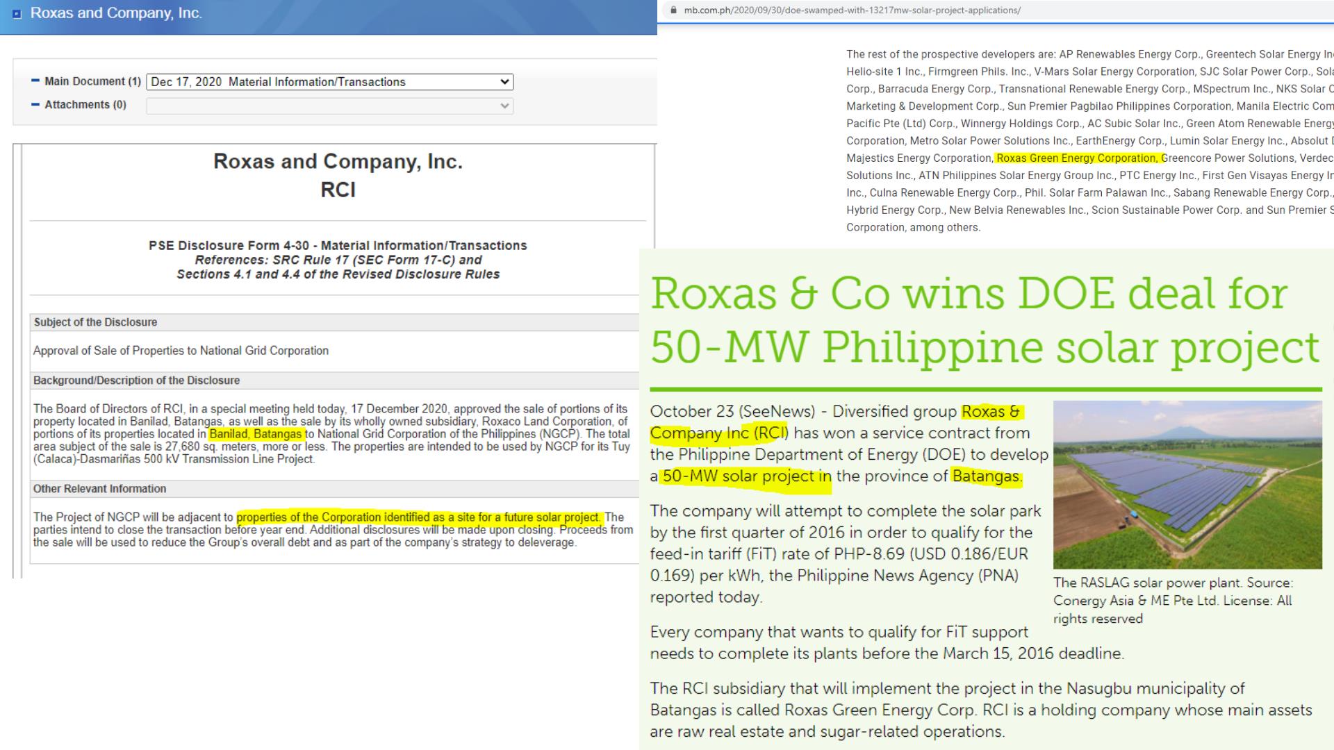Image resolution: width=1334 pixels, height=750 pixels.
Task: Click the Sections 4.1 and 4.4 rules line
Action: pyautogui.click(x=338, y=274)
